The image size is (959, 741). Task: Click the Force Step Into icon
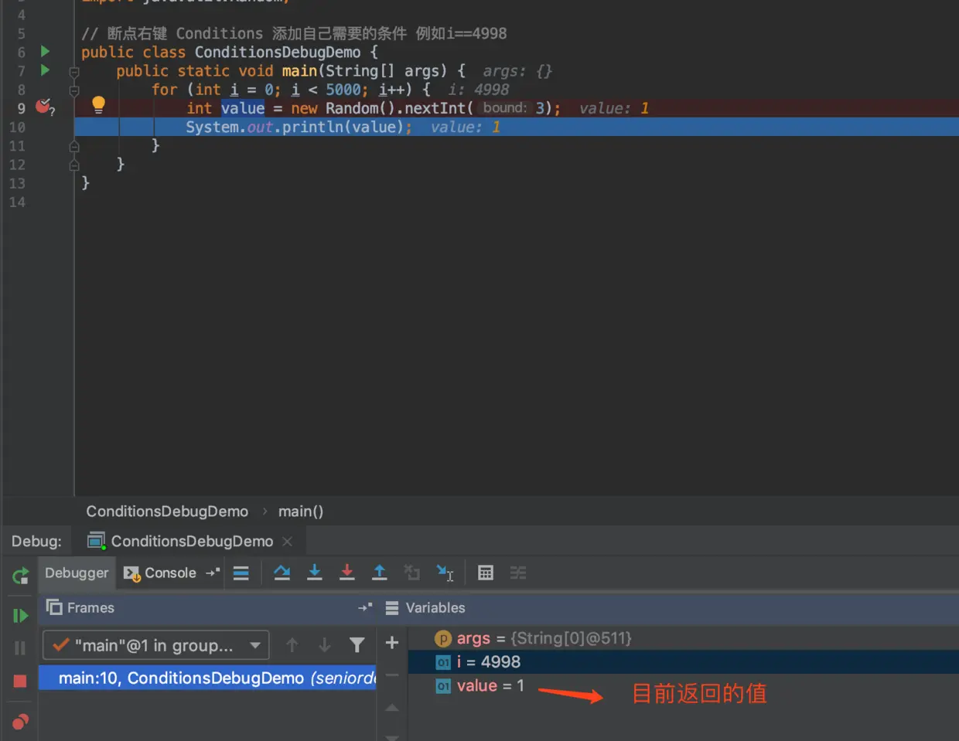347,573
